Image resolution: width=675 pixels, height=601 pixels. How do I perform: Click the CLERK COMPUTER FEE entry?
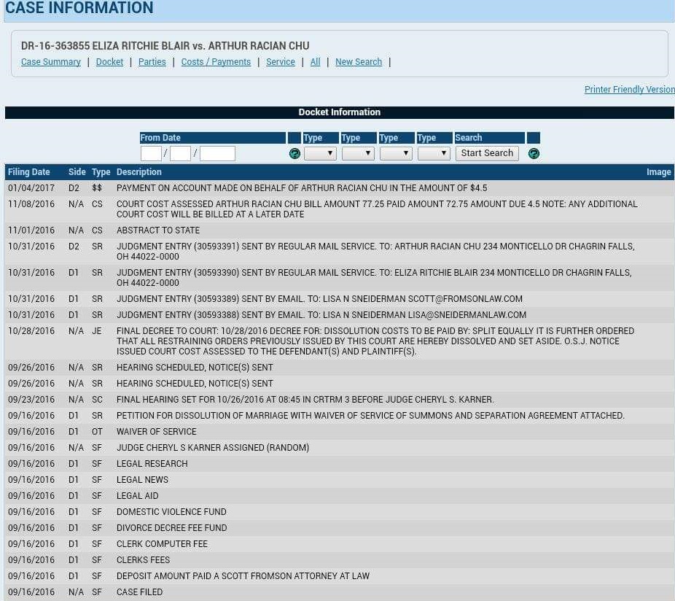click(x=162, y=544)
